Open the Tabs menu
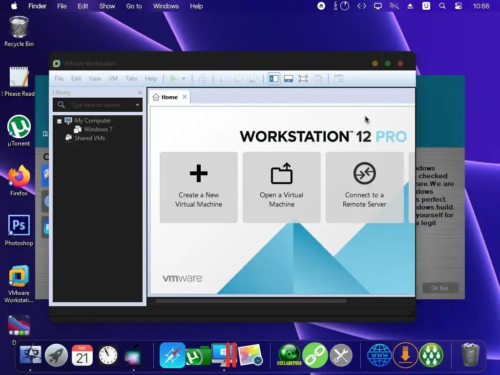Screen dimensions: 500x375 131,79
